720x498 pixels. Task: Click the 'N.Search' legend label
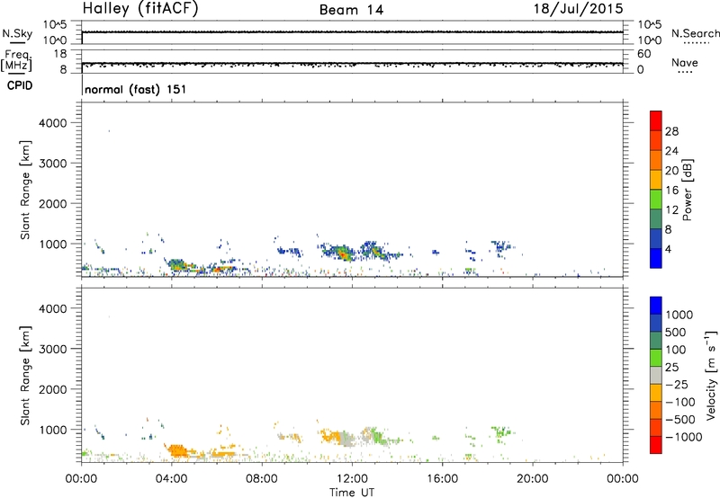point(695,33)
